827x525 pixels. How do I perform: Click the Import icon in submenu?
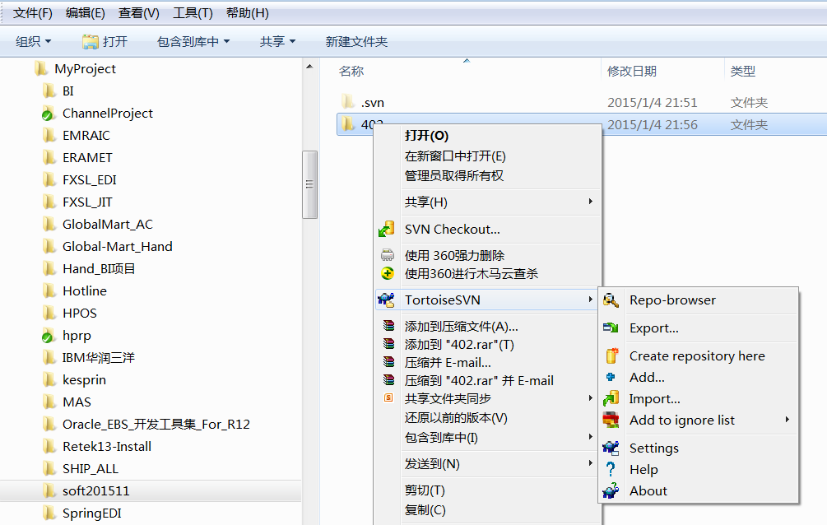tap(611, 398)
